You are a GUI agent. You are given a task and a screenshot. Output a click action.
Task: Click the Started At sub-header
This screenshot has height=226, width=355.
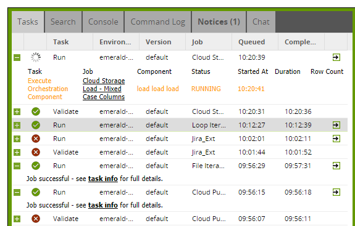(253, 71)
